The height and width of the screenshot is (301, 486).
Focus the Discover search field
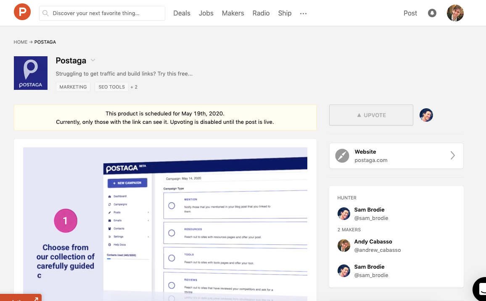102,13
